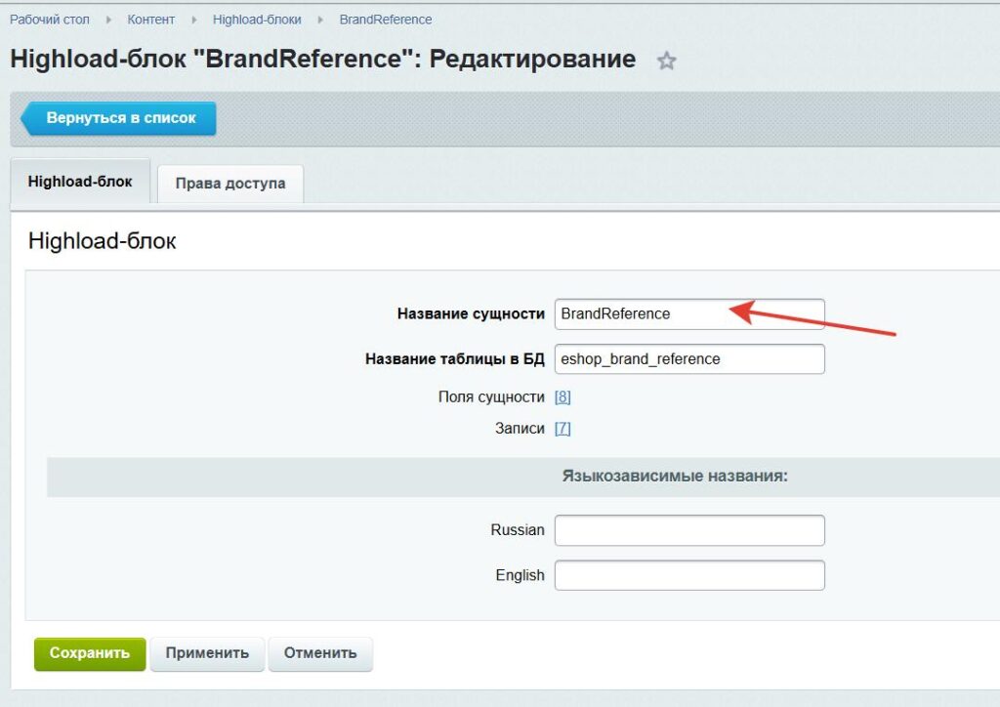Go to Контент breadcrumb

point(151,20)
